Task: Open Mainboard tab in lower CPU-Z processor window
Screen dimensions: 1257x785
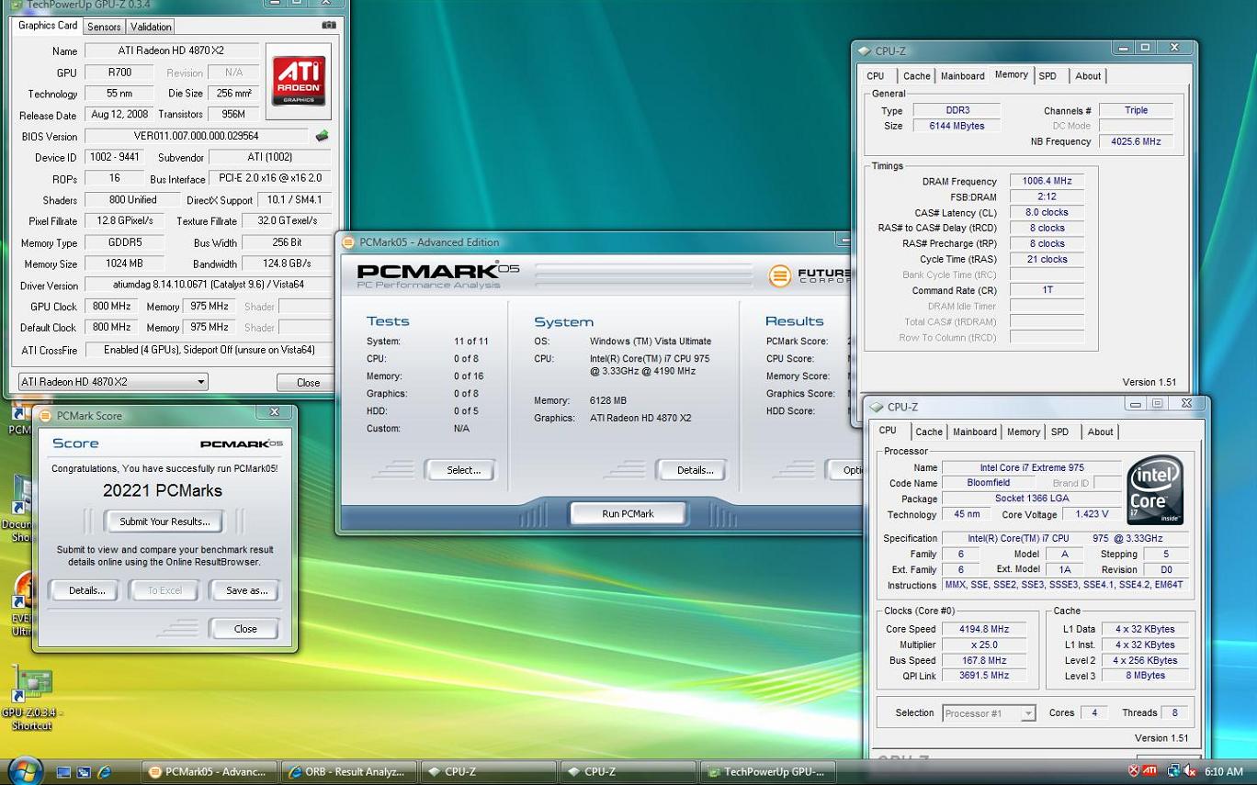Action: [x=974, y=432]
